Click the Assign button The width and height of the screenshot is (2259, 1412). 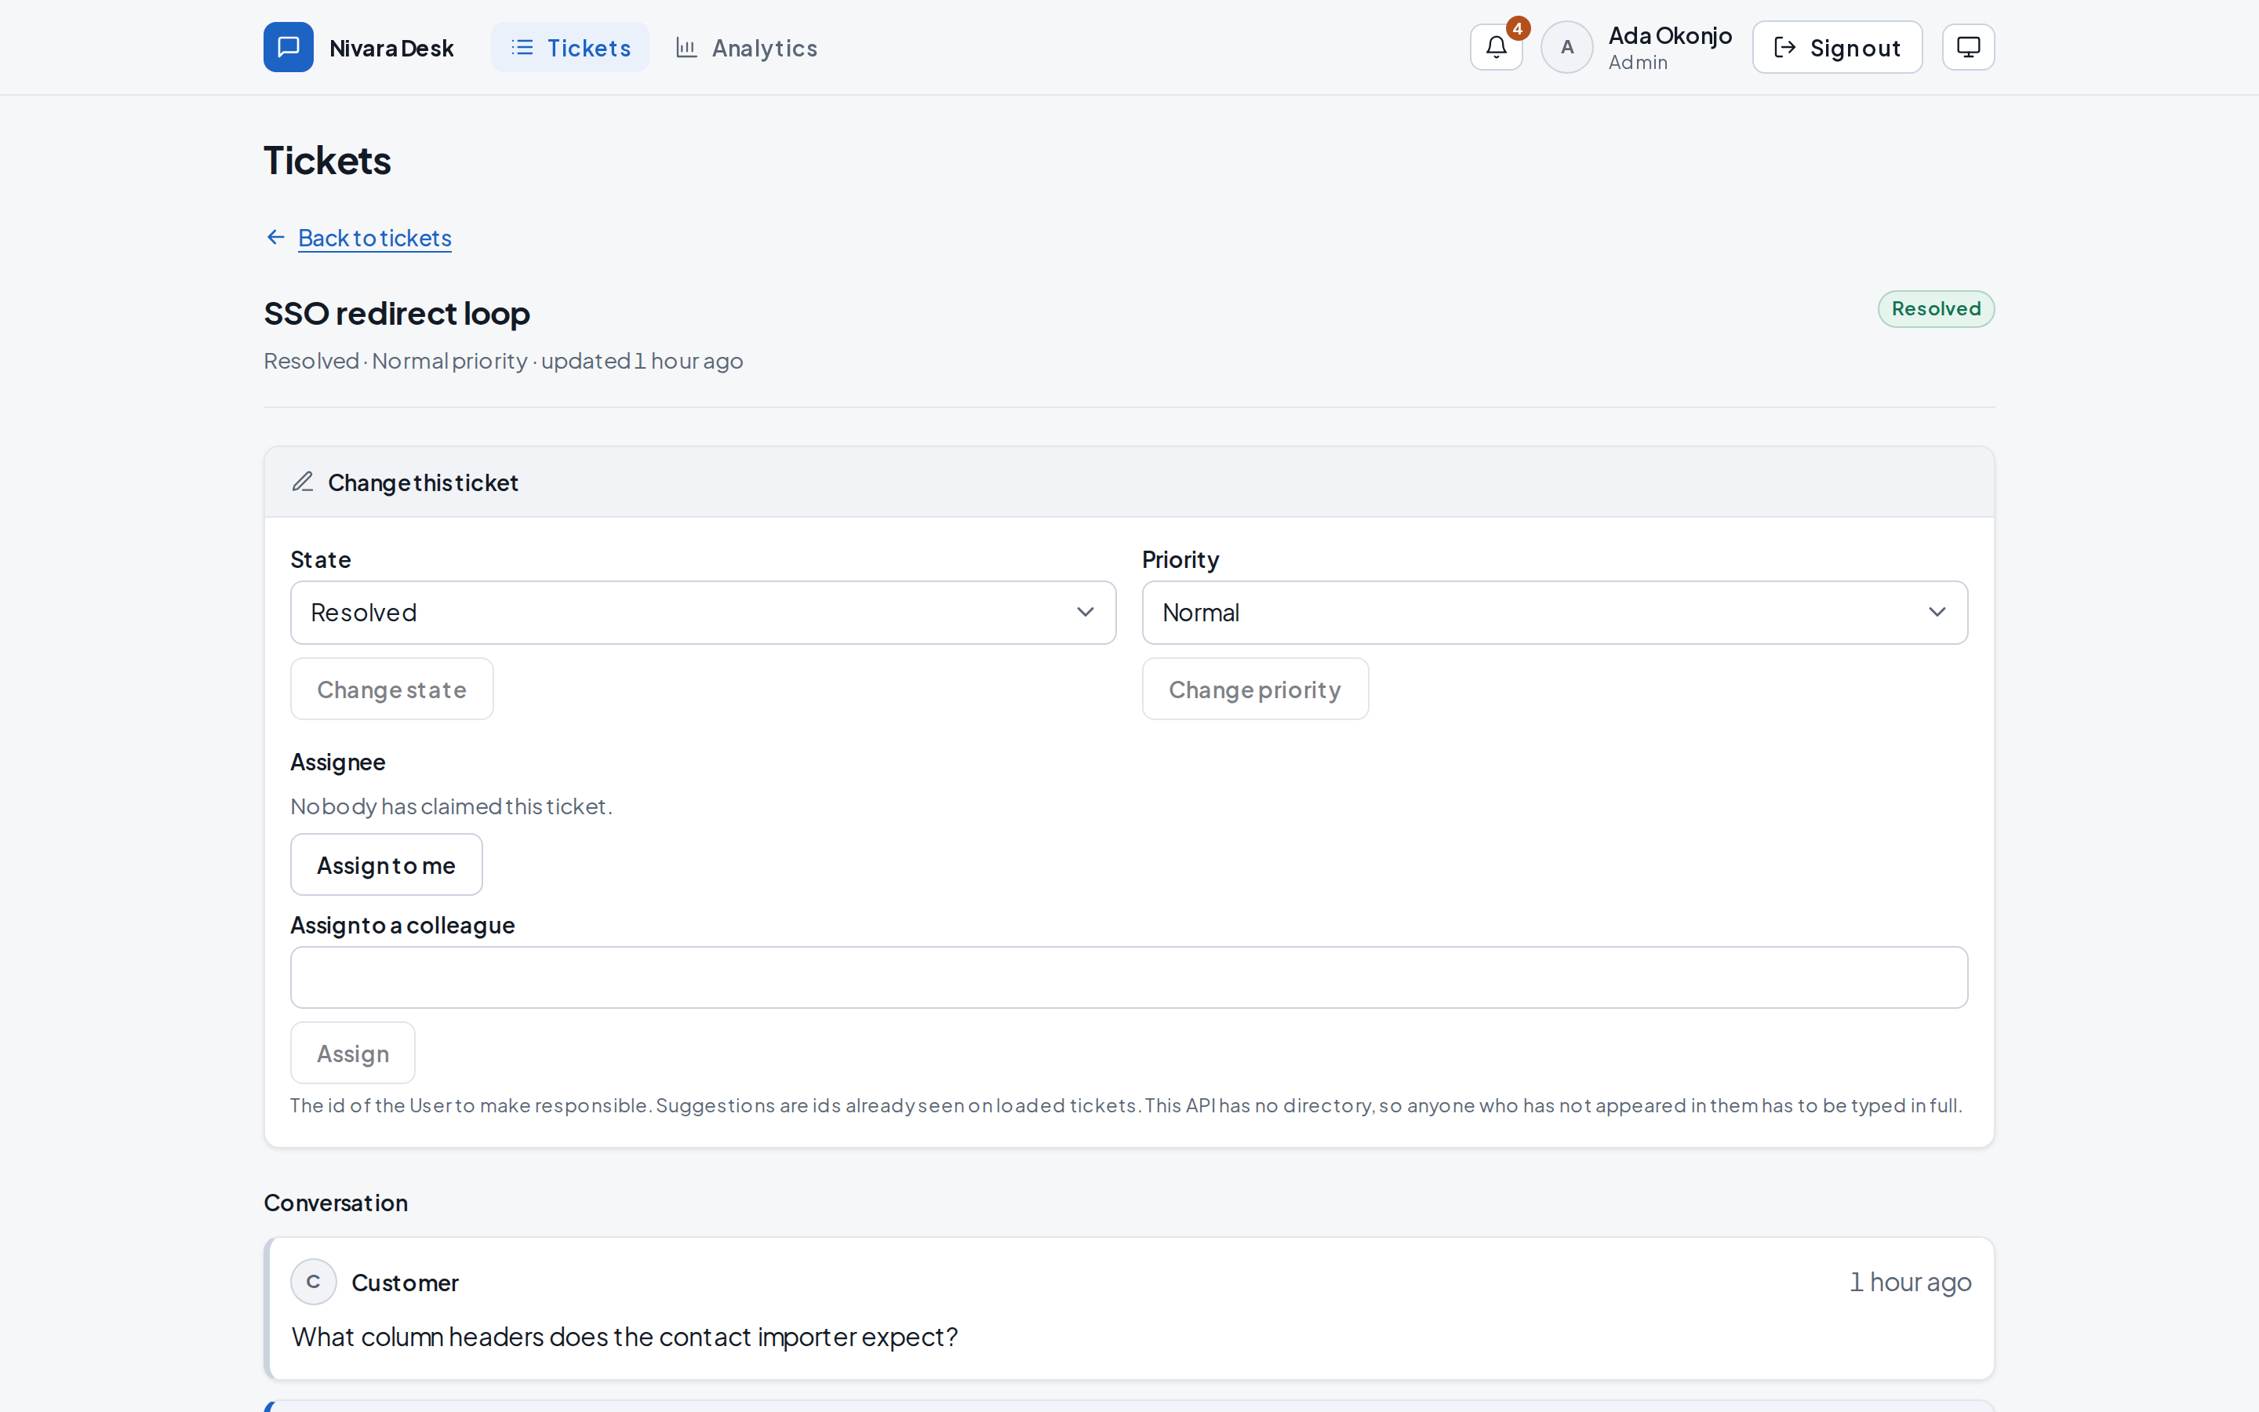coord(353,1053)
